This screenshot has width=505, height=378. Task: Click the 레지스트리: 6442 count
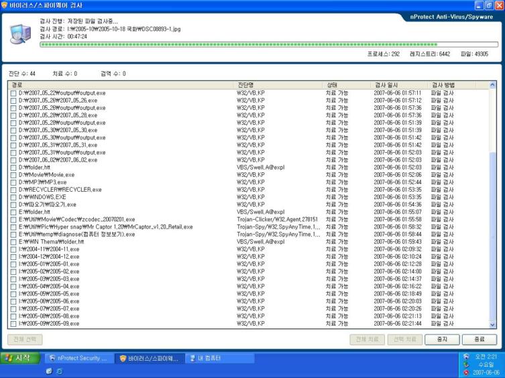[430, 54]
